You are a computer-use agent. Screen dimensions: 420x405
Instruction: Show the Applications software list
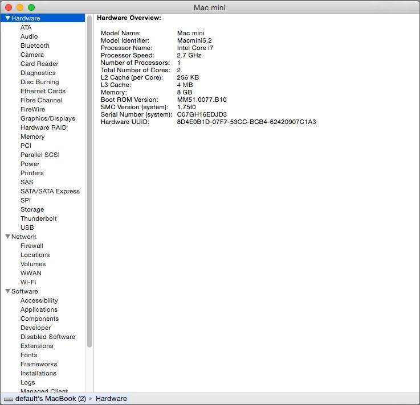39,309
